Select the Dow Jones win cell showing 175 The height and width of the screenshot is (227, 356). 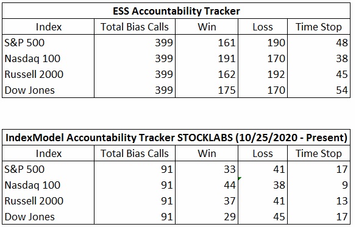coord(207,90)
